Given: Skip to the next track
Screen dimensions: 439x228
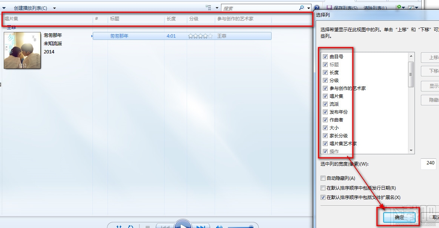Looking at the screenshot, I should [201, 225].
